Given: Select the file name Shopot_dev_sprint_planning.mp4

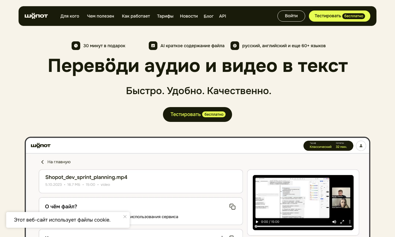Looking at the screenshot, I should tap(86, 177).
